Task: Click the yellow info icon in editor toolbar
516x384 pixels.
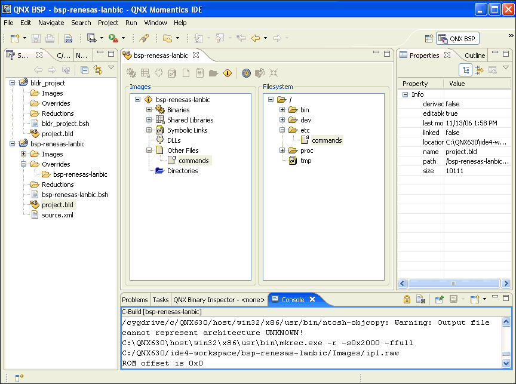Action: [x=227, y=73]
